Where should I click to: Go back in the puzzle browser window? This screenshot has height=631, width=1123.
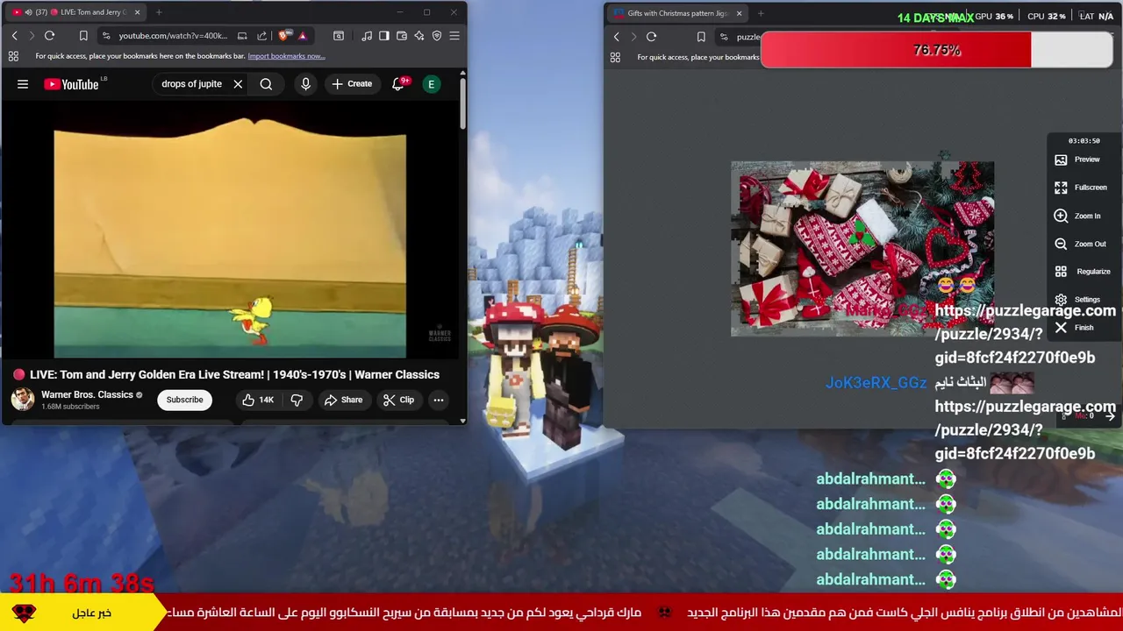(616, 37)
